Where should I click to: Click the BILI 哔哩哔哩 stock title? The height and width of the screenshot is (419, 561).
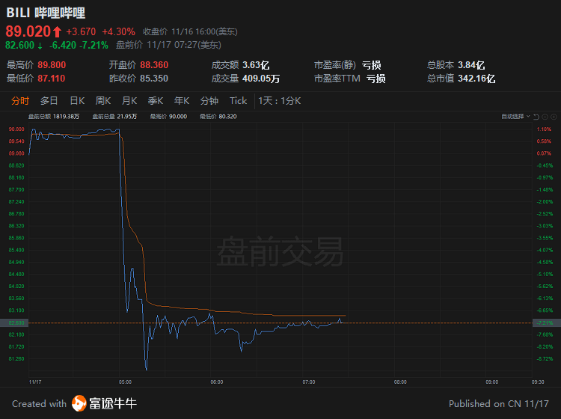tap(46, 13)
